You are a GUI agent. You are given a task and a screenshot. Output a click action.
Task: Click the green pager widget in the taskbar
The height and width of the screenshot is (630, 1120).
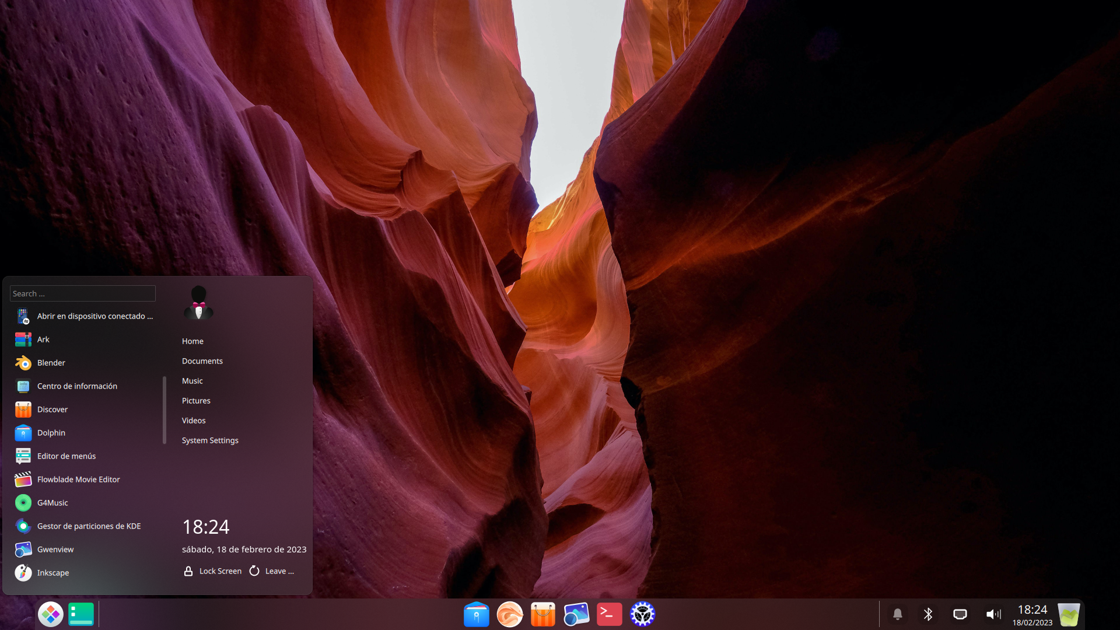[81, 614]
